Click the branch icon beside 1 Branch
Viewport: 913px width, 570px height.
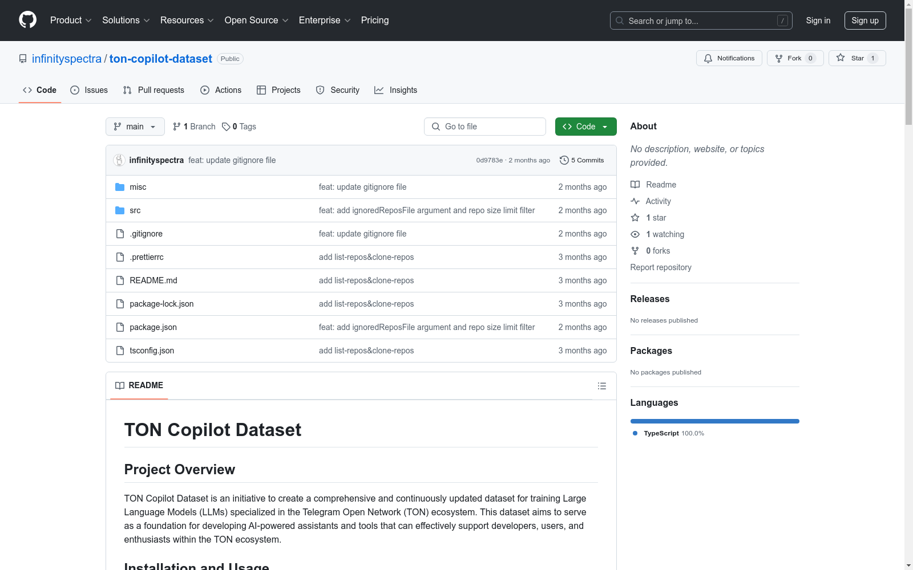177,127
